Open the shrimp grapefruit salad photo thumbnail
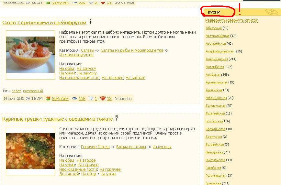 click(30, 55)
